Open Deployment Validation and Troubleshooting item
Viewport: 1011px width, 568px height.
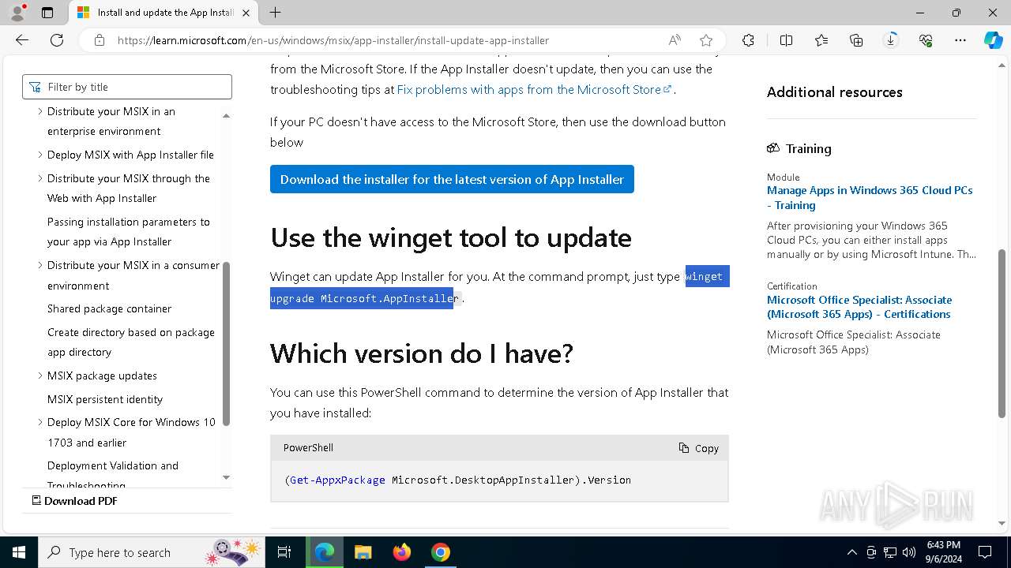pyautogui.click(x=113, y=474)
